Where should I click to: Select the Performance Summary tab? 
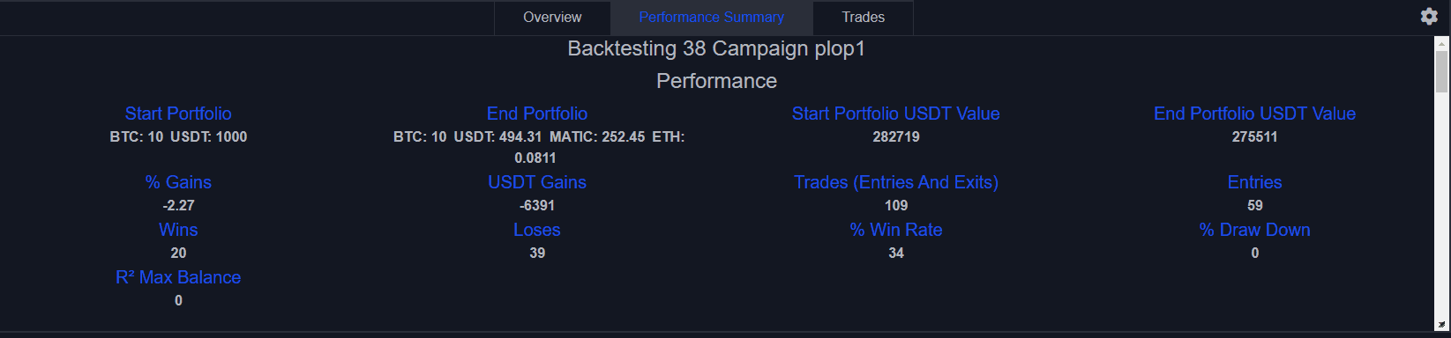[711, 18]
